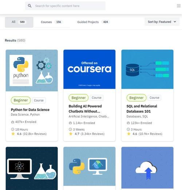The image size is (182, 190).
Task: Expand the Sort by: Featured dropdown
Action: coord(162,22)
